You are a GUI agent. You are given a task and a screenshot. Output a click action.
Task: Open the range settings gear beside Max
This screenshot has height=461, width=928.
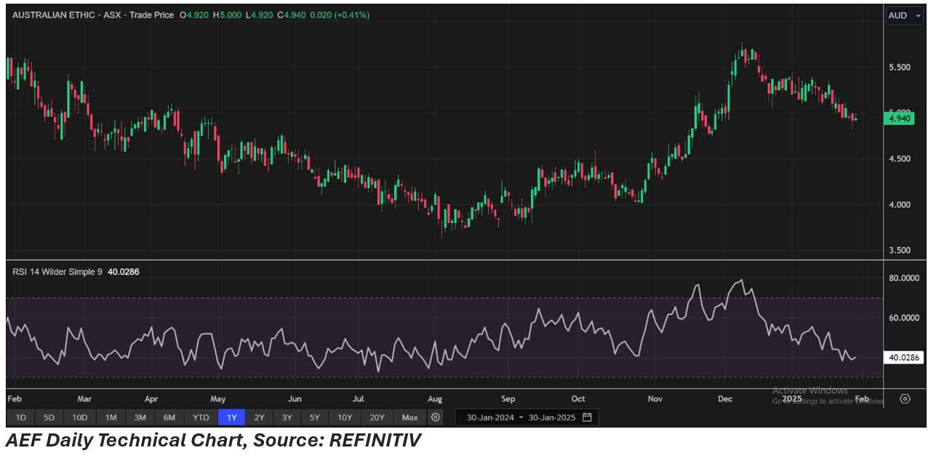pyautogui.click(x=435, y=417)
